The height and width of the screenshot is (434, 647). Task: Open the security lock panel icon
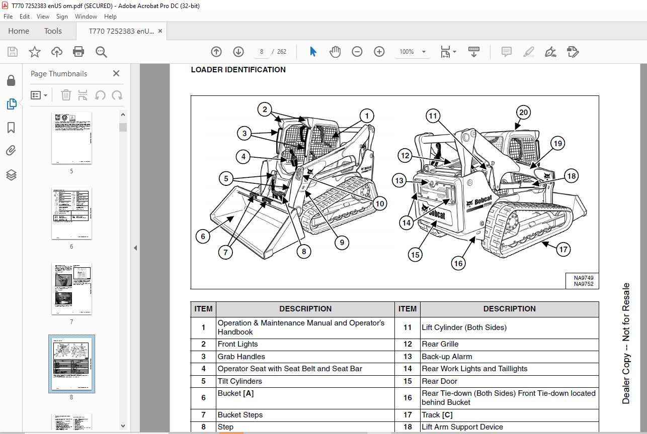pyautogui.click(x=11, y=80)
